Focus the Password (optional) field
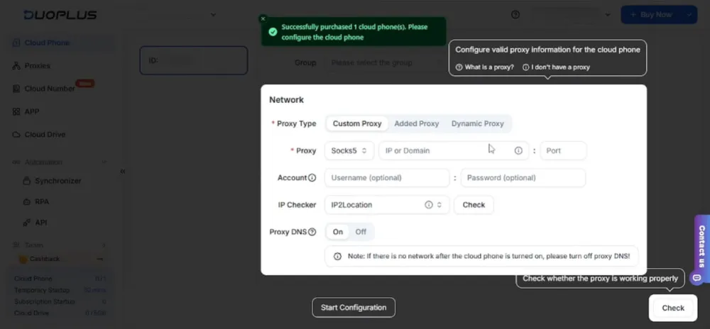The height and width of the screenshot is (329, 710). (523, 177)
